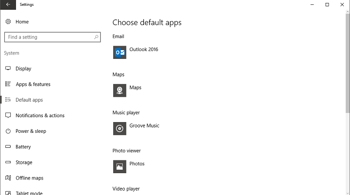Screen dimensions: 350x195
Task: Open the Battery settings page
Action: (23, 147)
